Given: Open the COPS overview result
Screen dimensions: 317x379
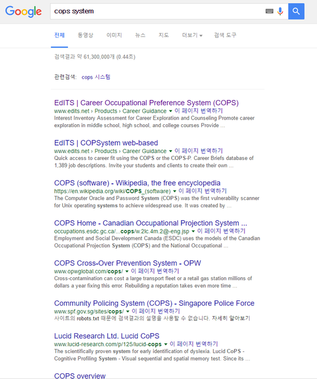Looking at the screenshot, I should tap(80, 376).
